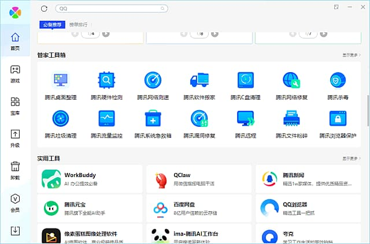
Task: Launch 腾讯远程 remote desktop icon
Action: 245,118
